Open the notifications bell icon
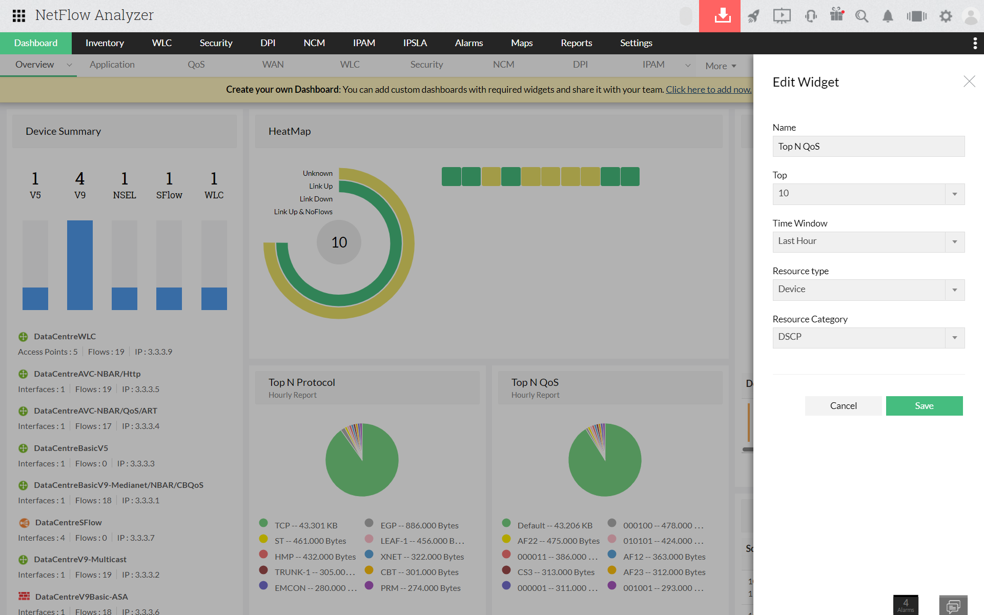984x615 pixels. (x=888, y=16)
